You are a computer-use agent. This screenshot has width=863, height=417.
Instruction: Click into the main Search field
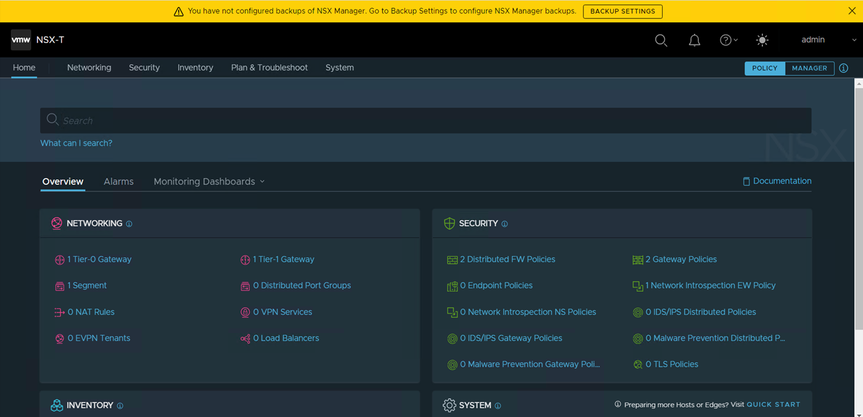pyautogui.click(x=426, y=121)
